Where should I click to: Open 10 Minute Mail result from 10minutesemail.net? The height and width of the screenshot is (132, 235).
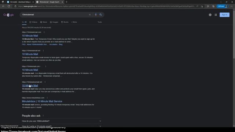(x=30, y=85)
